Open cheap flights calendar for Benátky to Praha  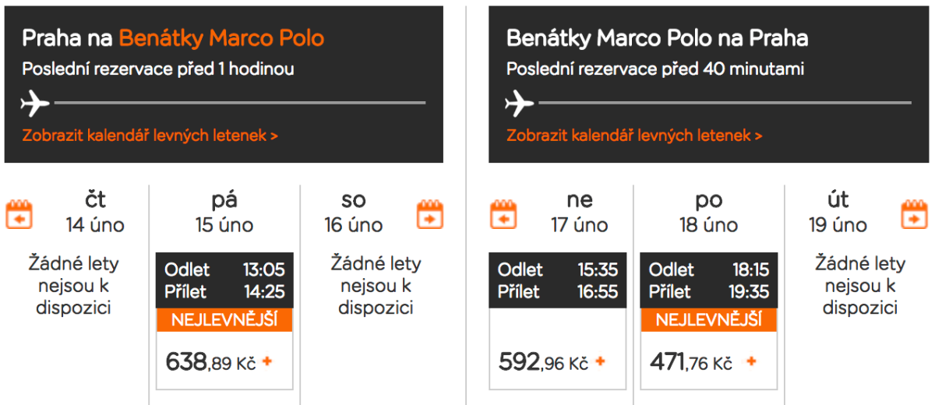point(634,136)
